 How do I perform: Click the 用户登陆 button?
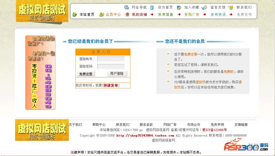coord(117,74)
